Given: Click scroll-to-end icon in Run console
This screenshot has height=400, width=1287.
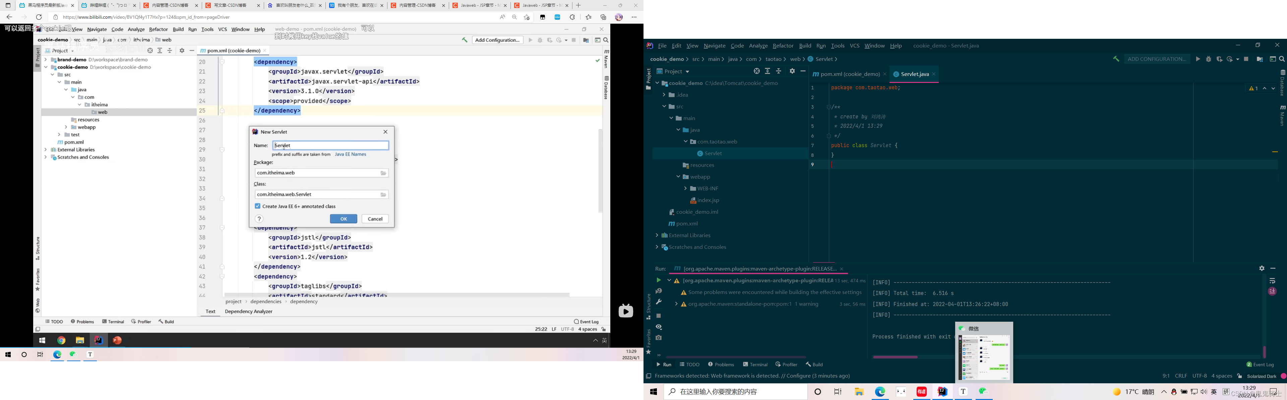Looking at the screenshot, I should pos(1272,291).
